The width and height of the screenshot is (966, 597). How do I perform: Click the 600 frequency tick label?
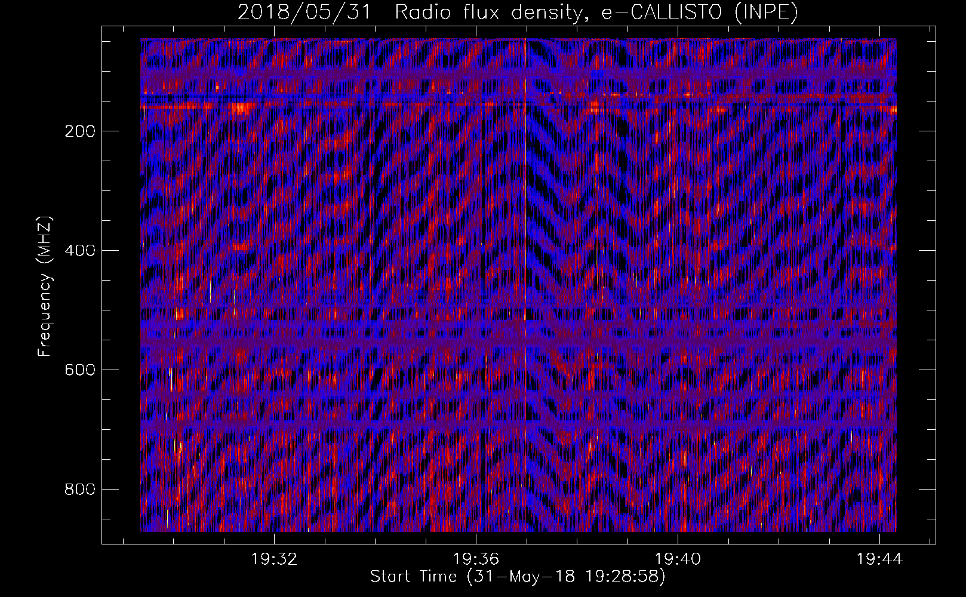pyautogui.click(x=80, y=370)
